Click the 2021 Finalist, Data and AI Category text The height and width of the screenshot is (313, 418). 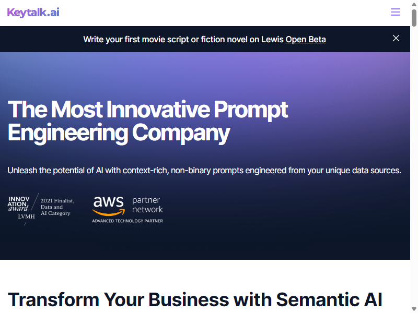pos(57,207)
